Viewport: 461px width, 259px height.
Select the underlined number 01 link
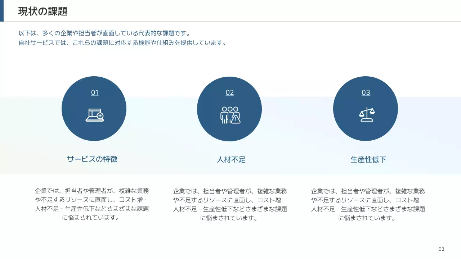(x=94, y=92)
